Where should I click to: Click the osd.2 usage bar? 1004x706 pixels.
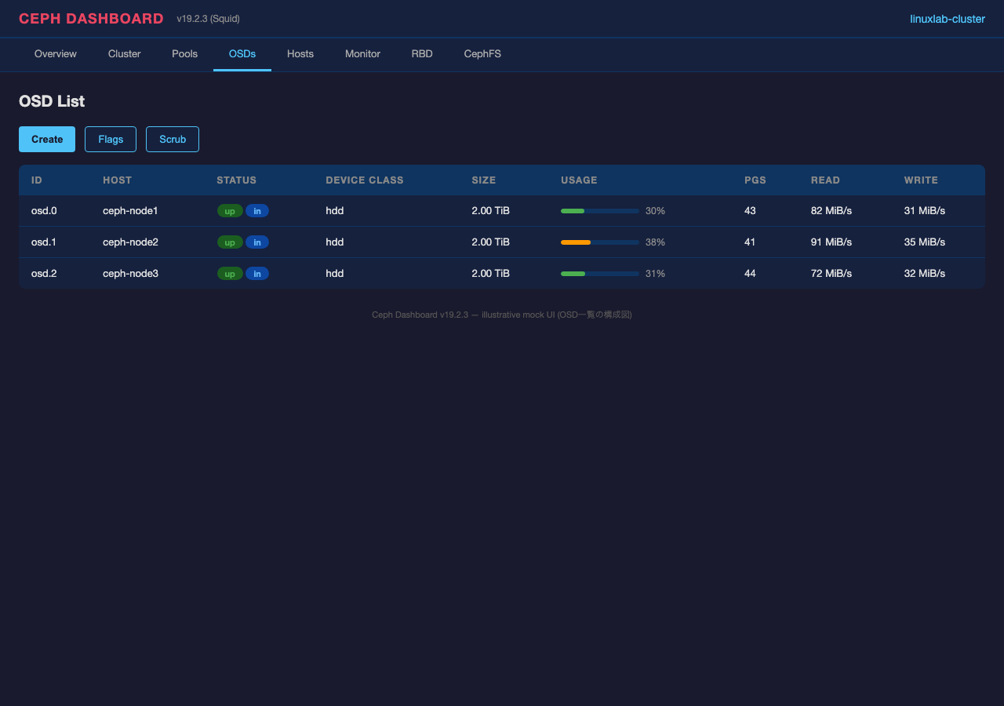[600, 274]
